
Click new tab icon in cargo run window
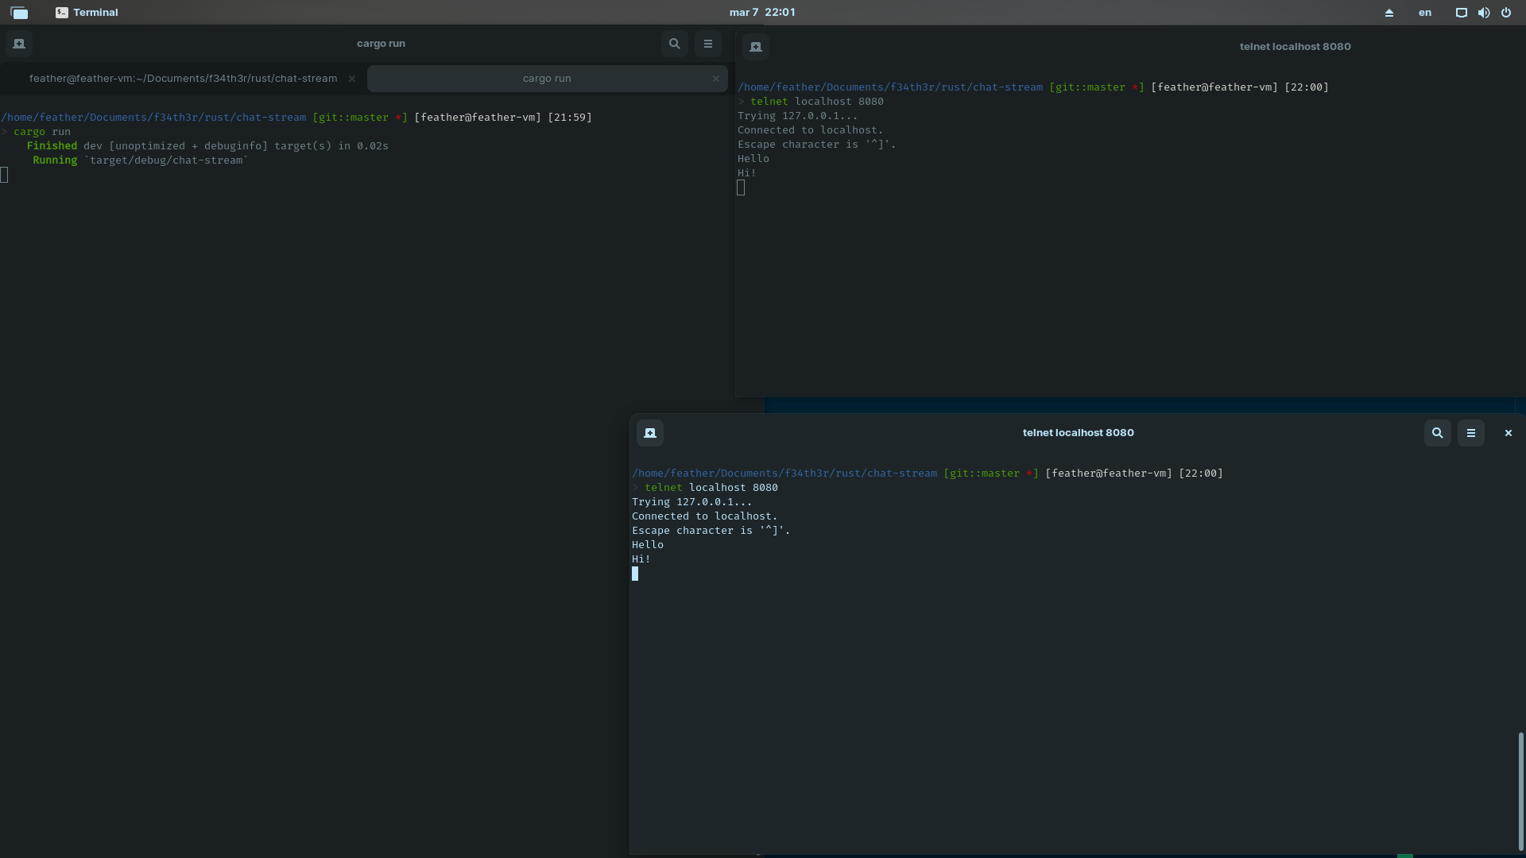coord(19,44)
